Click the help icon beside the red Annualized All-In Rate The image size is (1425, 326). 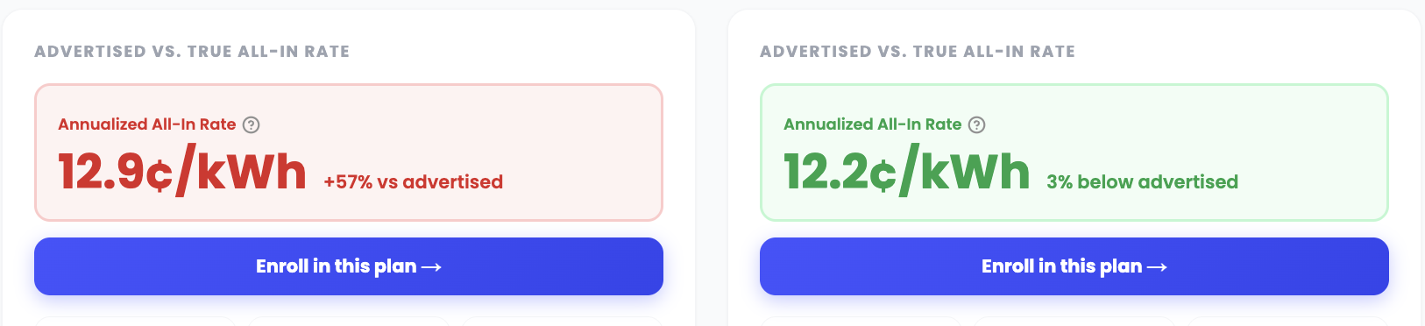pyautogui.click(x=251, y=124)
